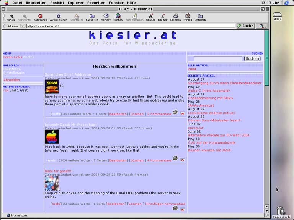Expand the address history dropdown arrow
The width and height of the screenshot is (294, 220).
coord(23,26)
